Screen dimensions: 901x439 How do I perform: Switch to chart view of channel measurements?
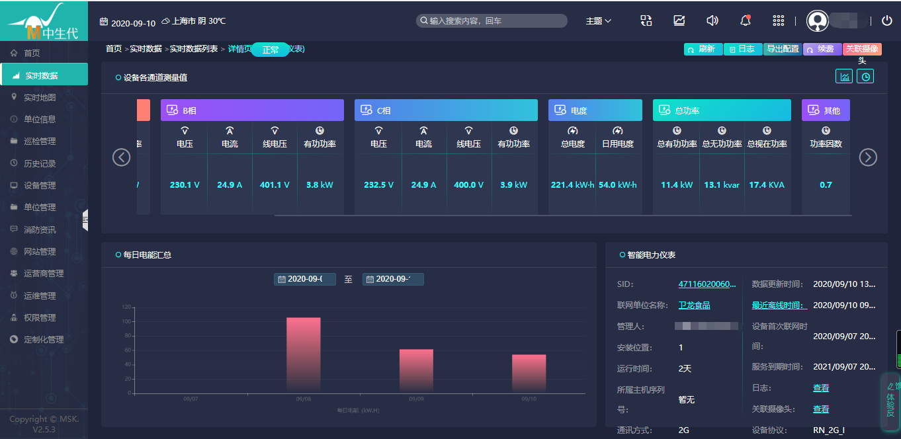844,77
